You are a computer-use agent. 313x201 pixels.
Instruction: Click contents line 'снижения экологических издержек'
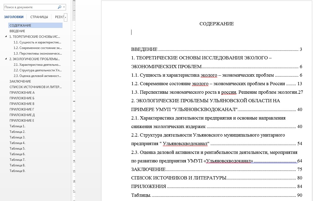coord(217,126)
